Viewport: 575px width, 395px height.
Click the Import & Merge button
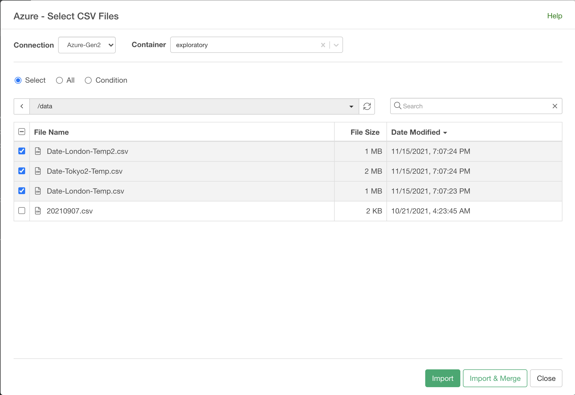coord(495,378)
